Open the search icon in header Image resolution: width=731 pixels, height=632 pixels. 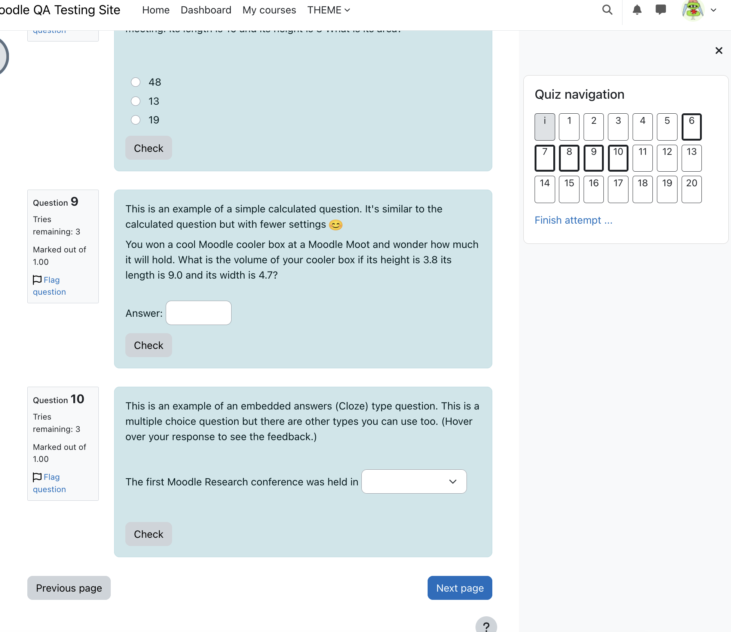point(607,10)
